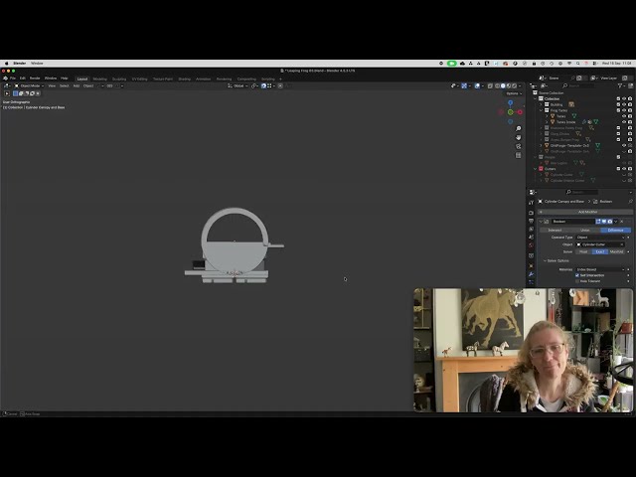
Task: Open the Tool properties tab icon
Action: [x=531, y=203]
